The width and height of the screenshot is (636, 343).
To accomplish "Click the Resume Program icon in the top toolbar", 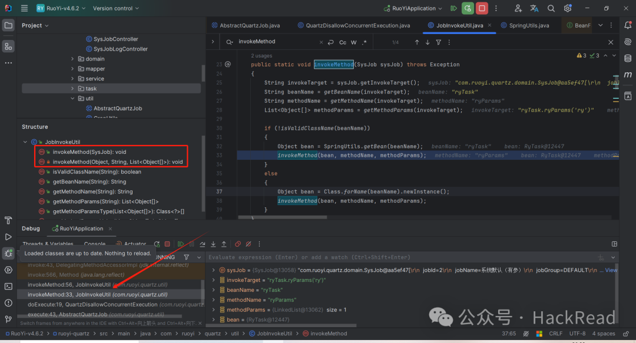I will 453,8.
